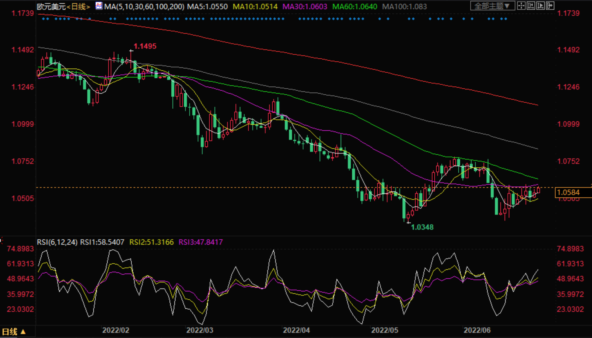Click the yellow MA10:1.0514 legend

tap(255, 6)
